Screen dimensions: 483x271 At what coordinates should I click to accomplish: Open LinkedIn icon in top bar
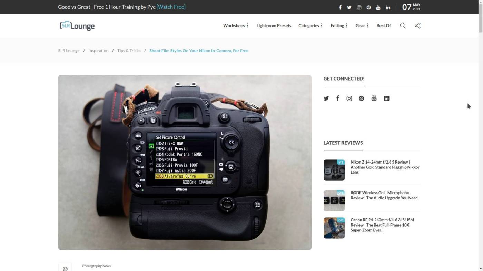(x=388, y=7)
